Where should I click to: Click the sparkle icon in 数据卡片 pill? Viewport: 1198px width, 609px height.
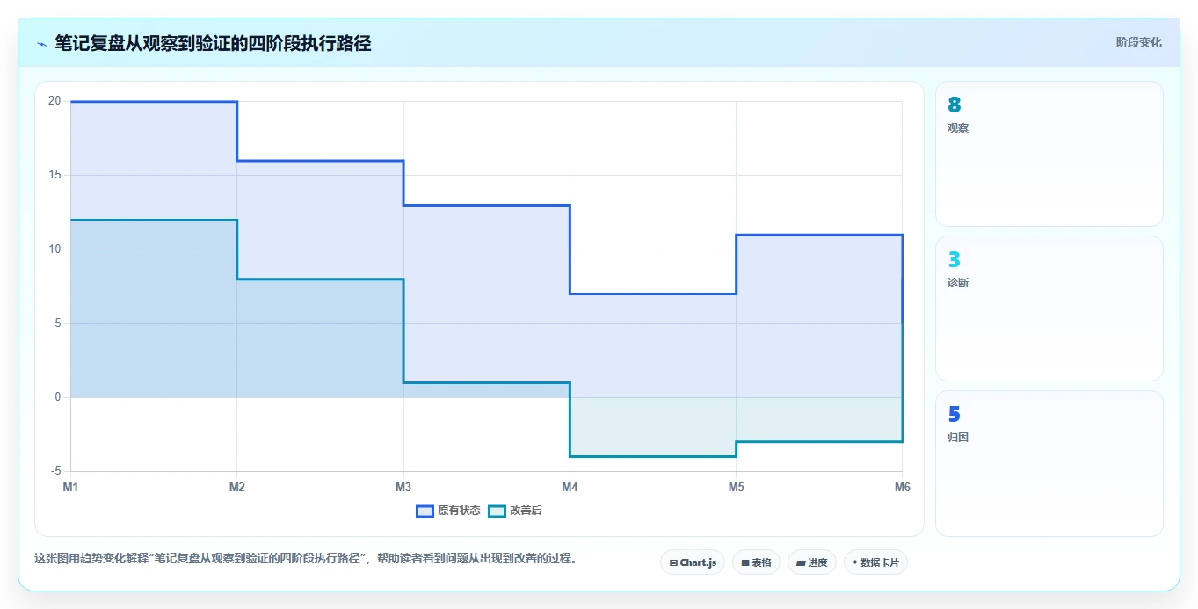coord(854,562)
